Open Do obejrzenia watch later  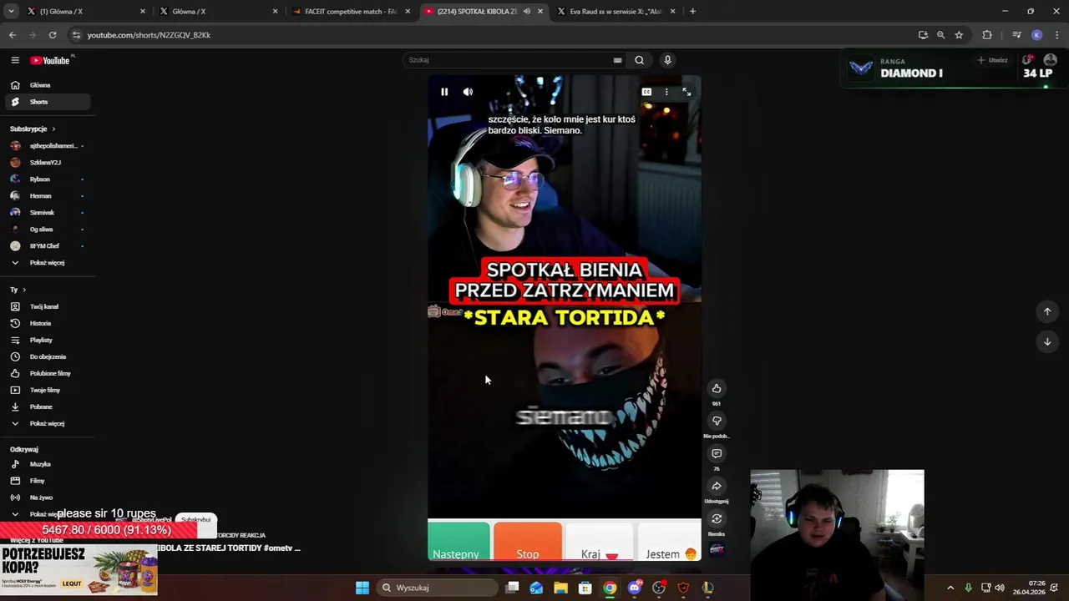pos(47,356)
